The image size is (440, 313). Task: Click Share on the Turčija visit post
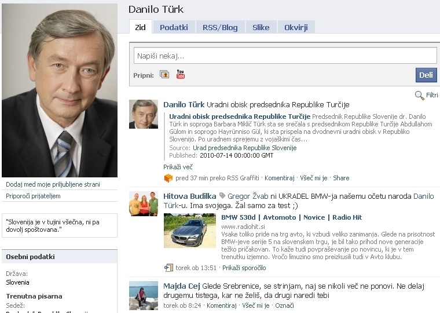coord(341,178)
